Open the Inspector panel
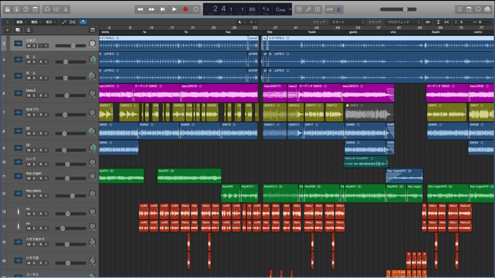Viewport: 495px width, 278px height. coord(17,9)
